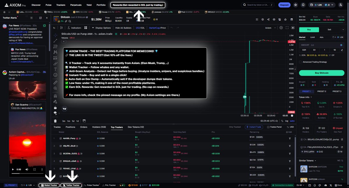
Task: Open the chart layout grid icon
Action: click(86, 28)
